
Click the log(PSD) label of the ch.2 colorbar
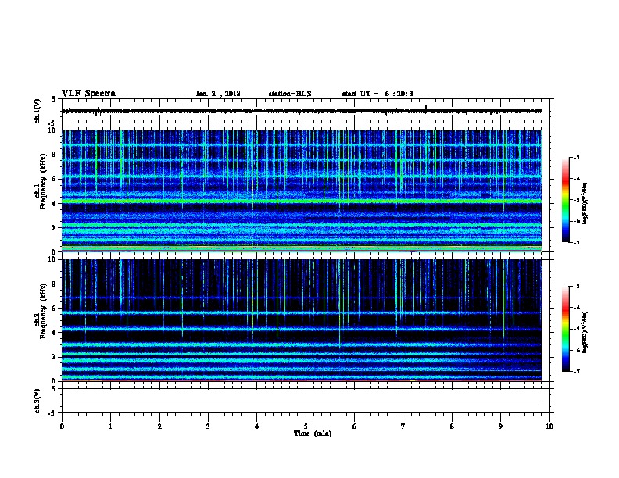(x=585, y=332)
